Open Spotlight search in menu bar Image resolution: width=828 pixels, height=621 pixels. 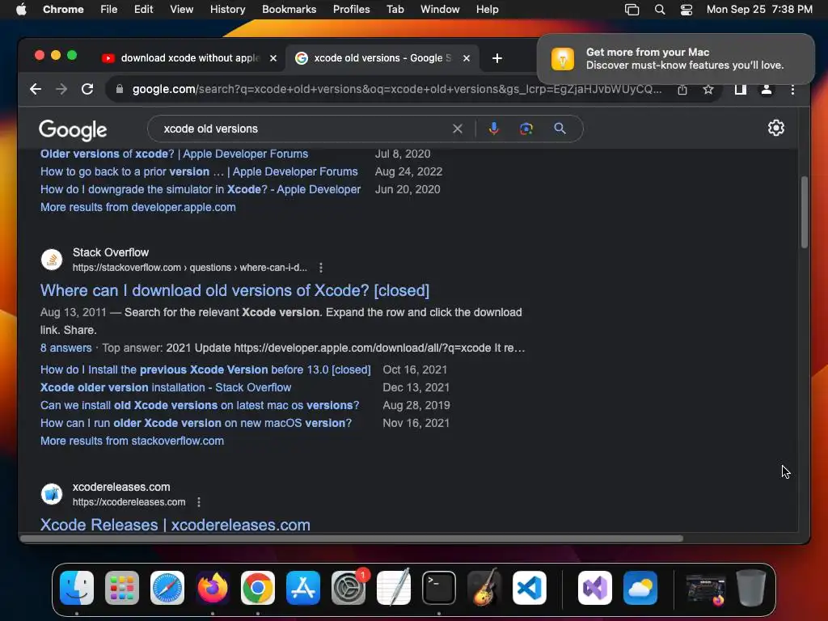tap(660, 10)
